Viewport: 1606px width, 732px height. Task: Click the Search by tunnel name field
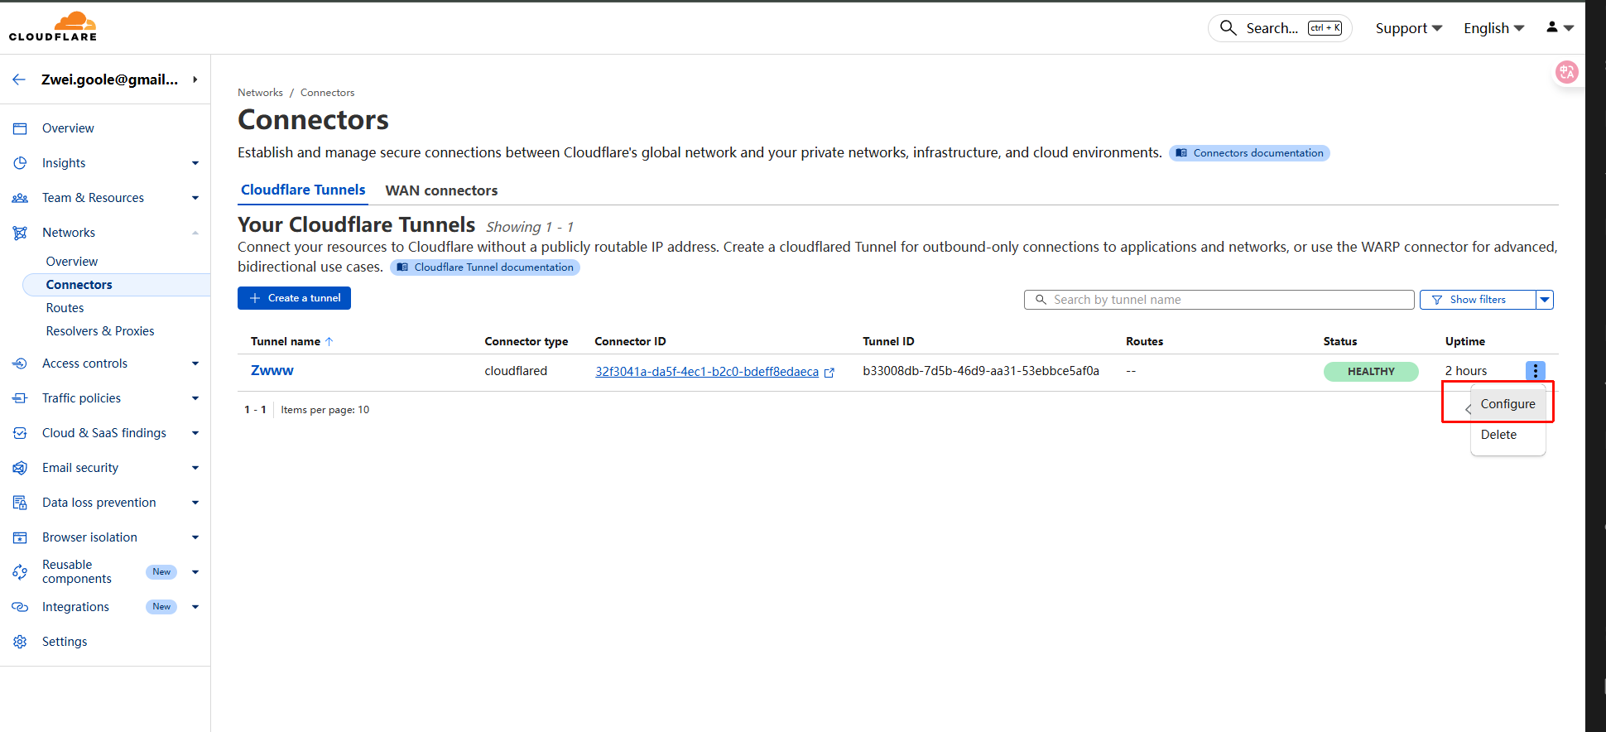click(1219, 300)
